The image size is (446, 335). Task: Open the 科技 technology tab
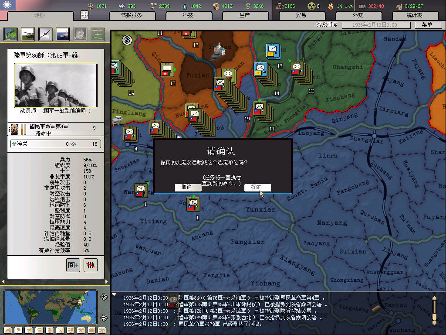[188, 15]
